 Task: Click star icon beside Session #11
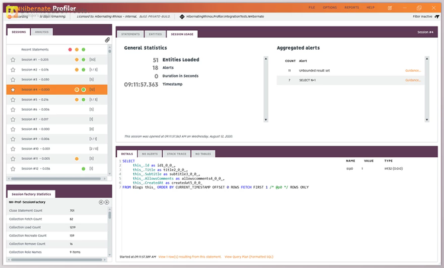pos(13,159)
